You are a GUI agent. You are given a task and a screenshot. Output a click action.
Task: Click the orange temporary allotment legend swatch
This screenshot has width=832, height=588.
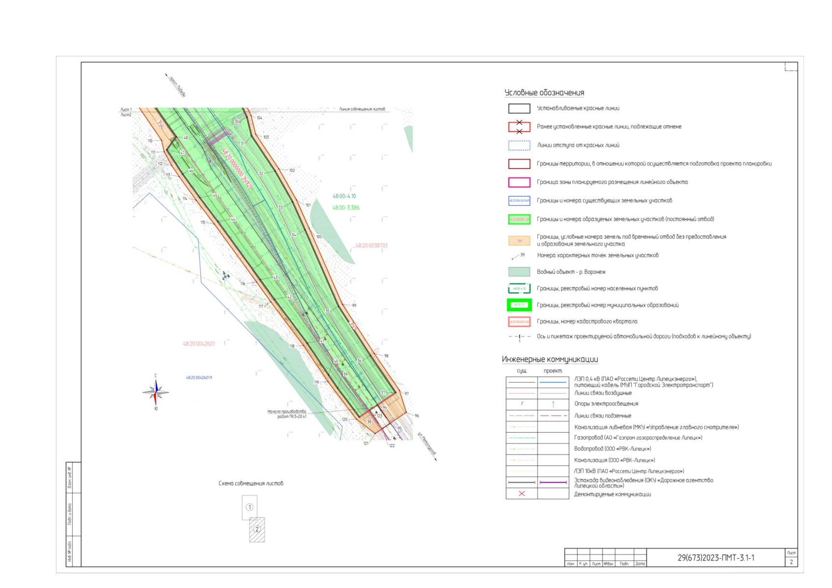pos(519,241)
